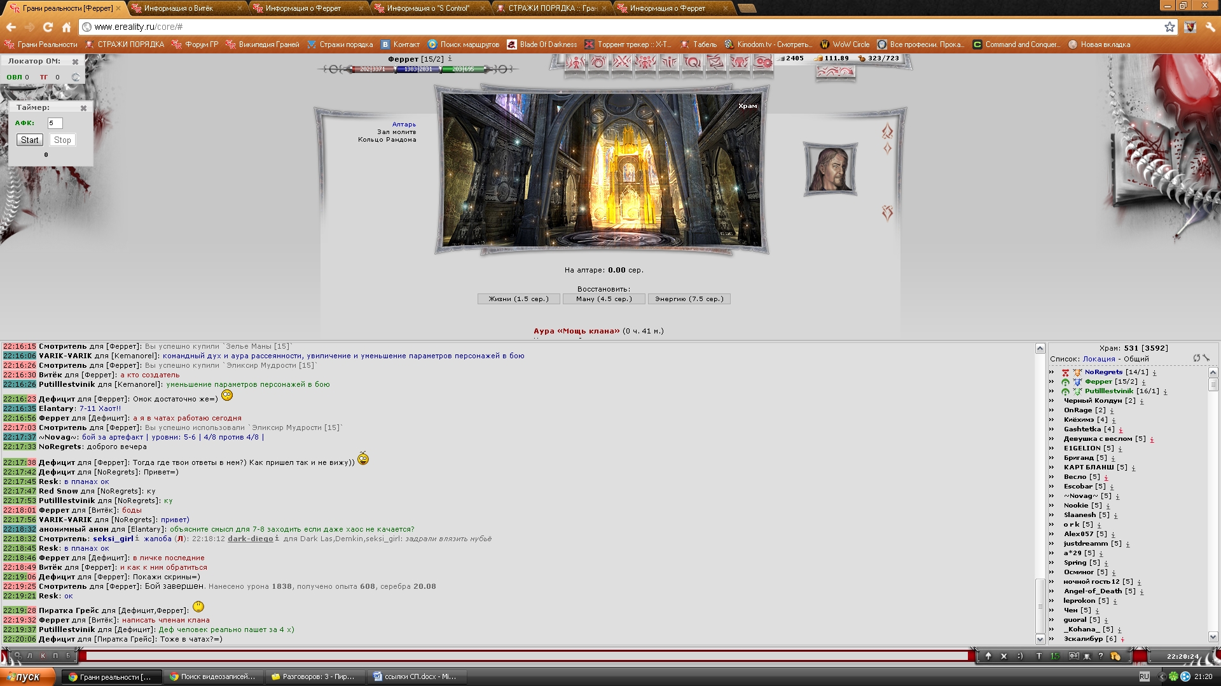Click seksi_girl link in chat
The width and height of the screenshot is (1221, 686).
point(113,539)
